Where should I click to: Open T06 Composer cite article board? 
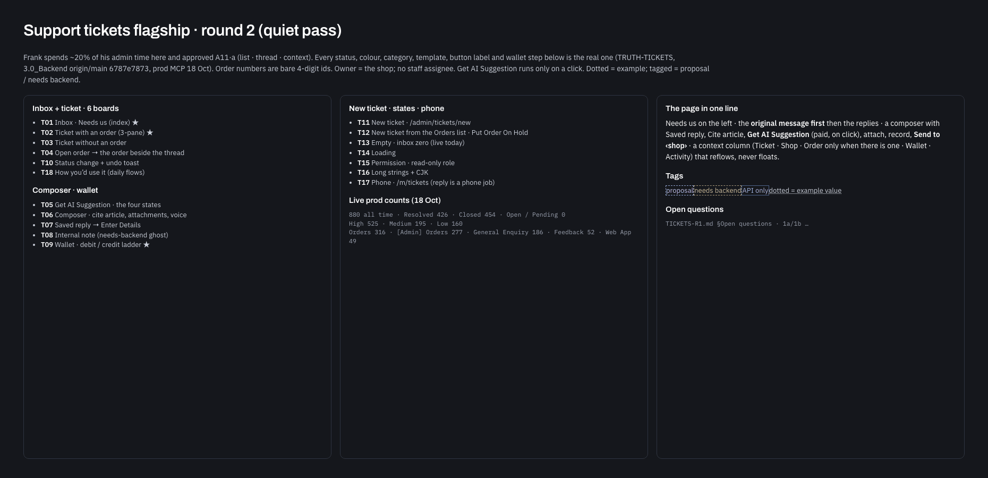pyautogui.click(x=114, y=215)
